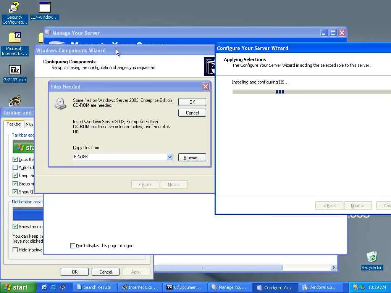Image resolution: width=391 pixels, height=293 pixels.
Task: Toggle Lock the taskbar checkbox
Action: [x=15, y=159]
